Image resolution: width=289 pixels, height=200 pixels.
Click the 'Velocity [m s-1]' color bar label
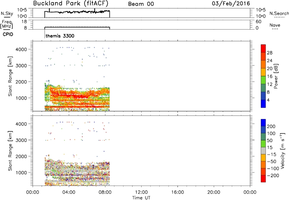[x=282, y=151]
